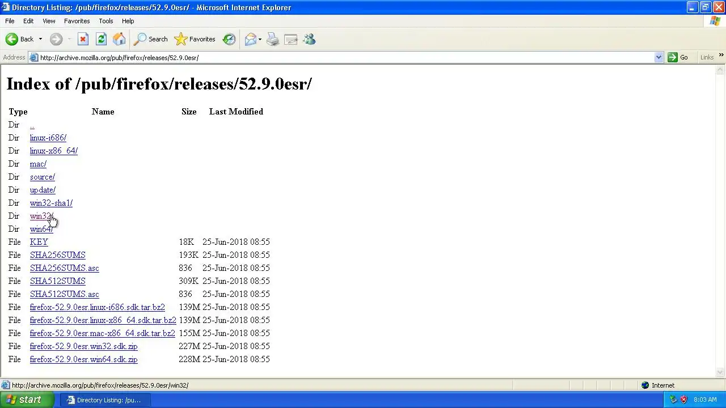Open the View menu
The width and height of the screenshot is (726, 408).
click(x=49, y=21)
